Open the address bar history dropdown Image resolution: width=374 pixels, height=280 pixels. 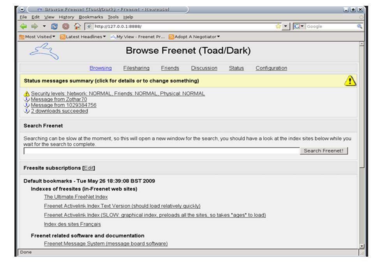(x=286, y=26)
